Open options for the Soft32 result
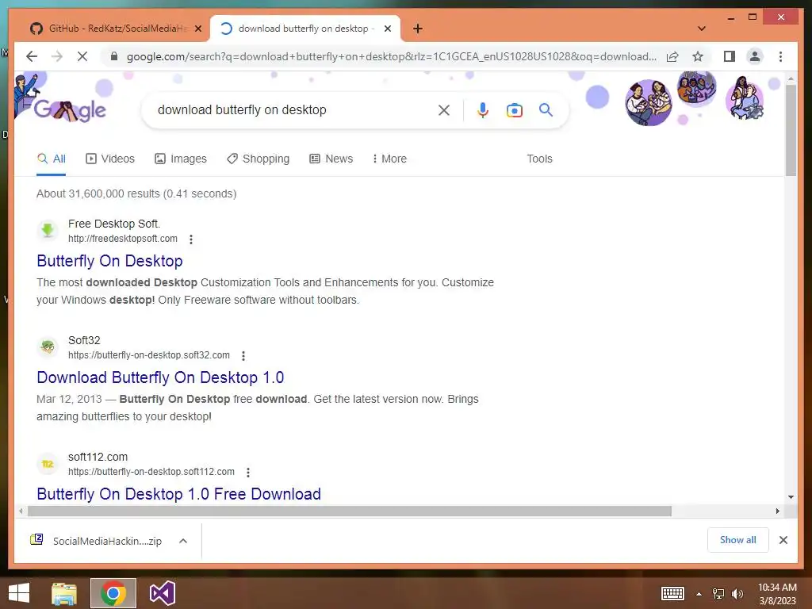Viewport: 812px width, 609px height. tap(243, 356)
